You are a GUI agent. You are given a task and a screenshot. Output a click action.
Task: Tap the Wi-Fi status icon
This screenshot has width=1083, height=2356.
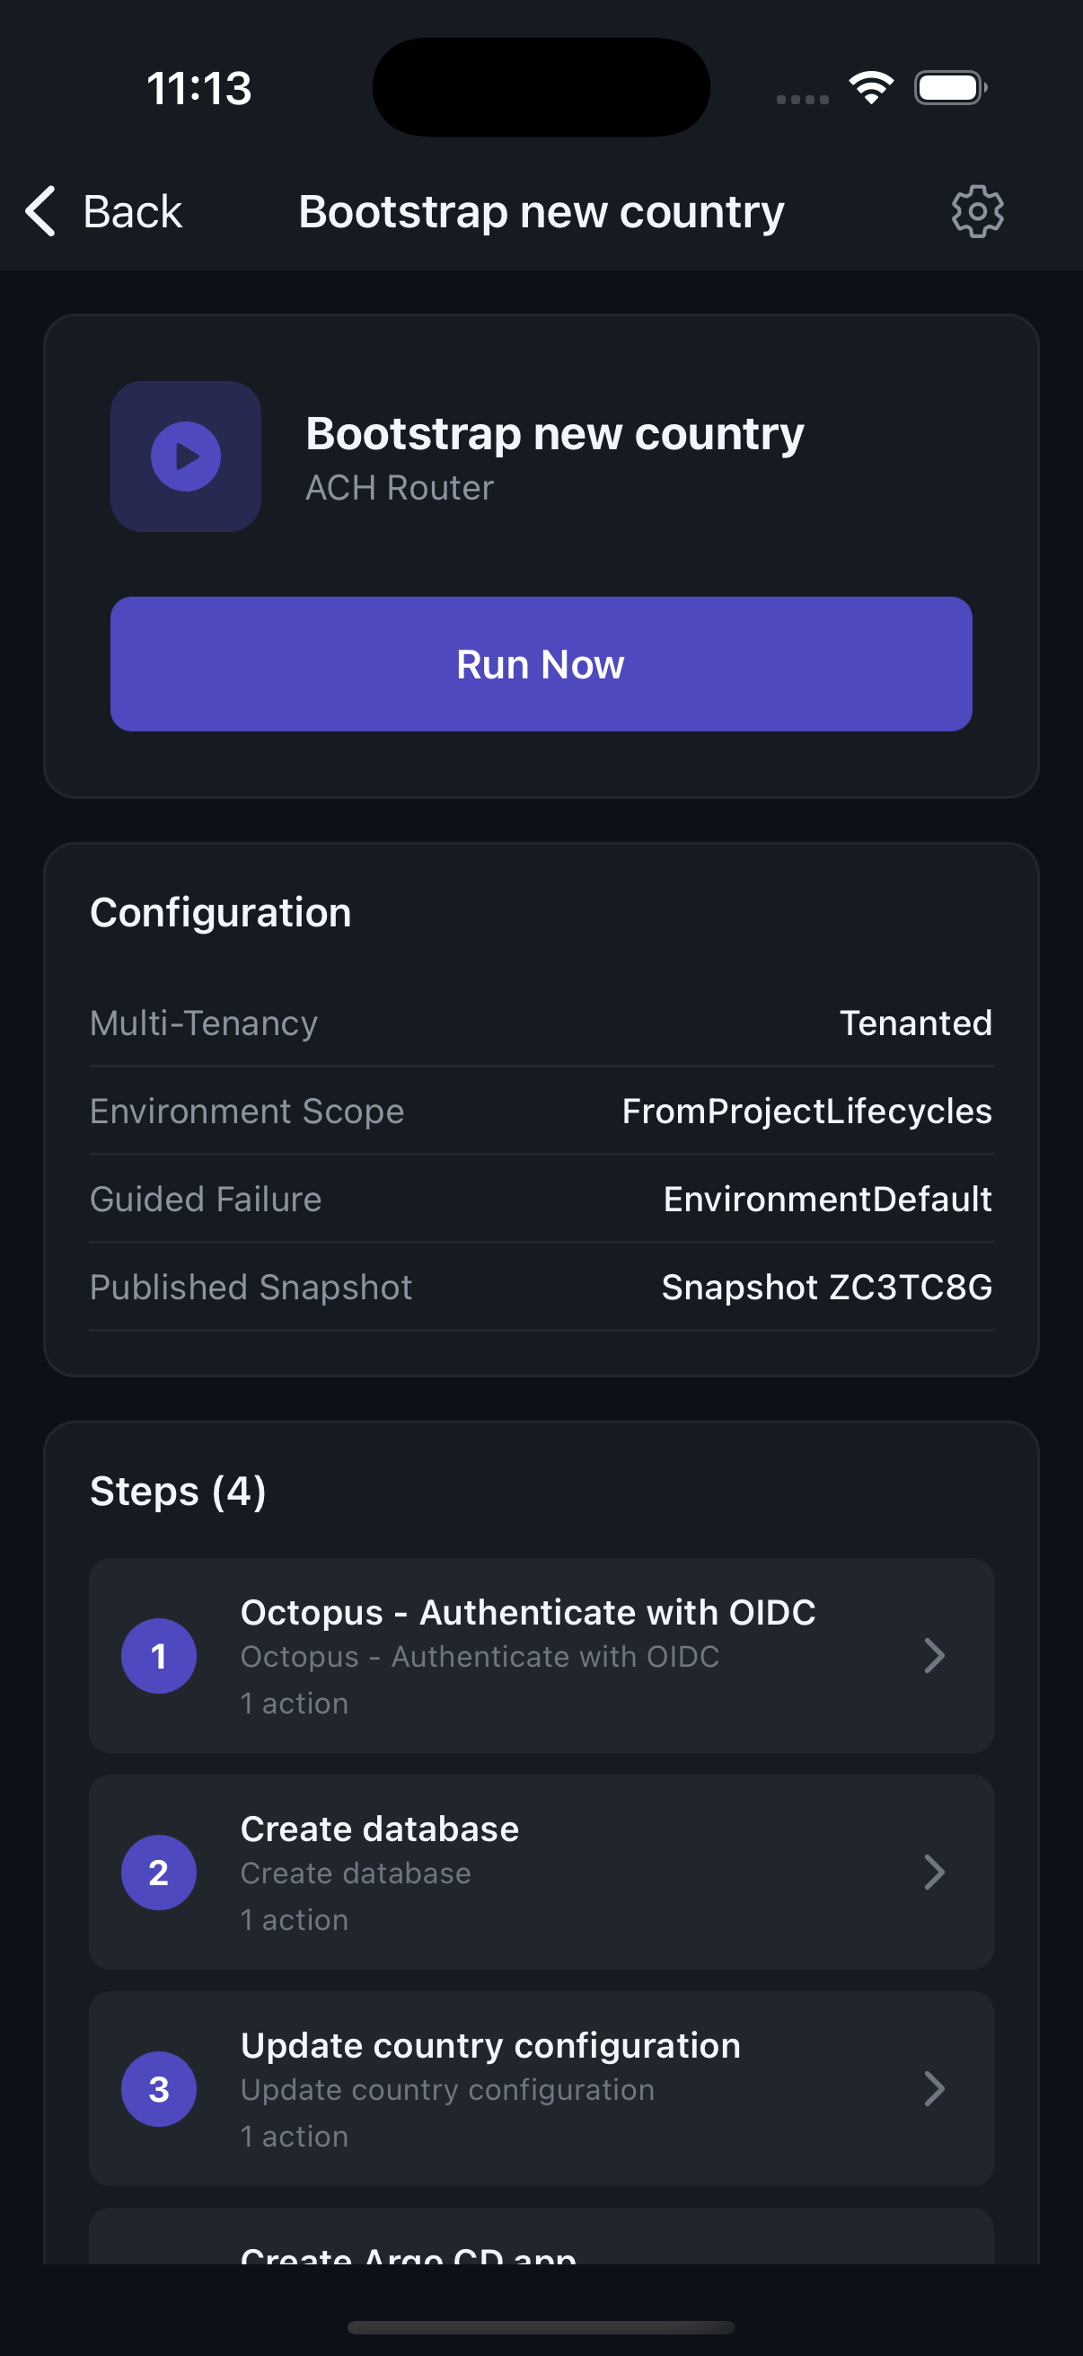tap(871, 88)
